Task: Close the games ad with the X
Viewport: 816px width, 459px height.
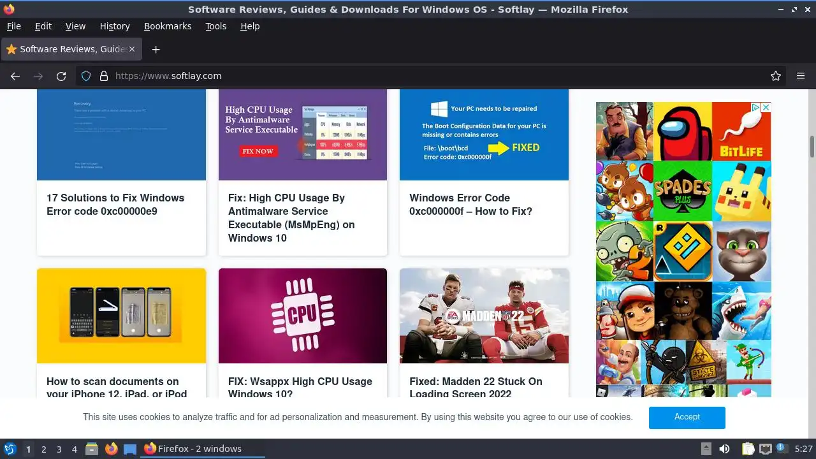Action: [x=766, y=107]
